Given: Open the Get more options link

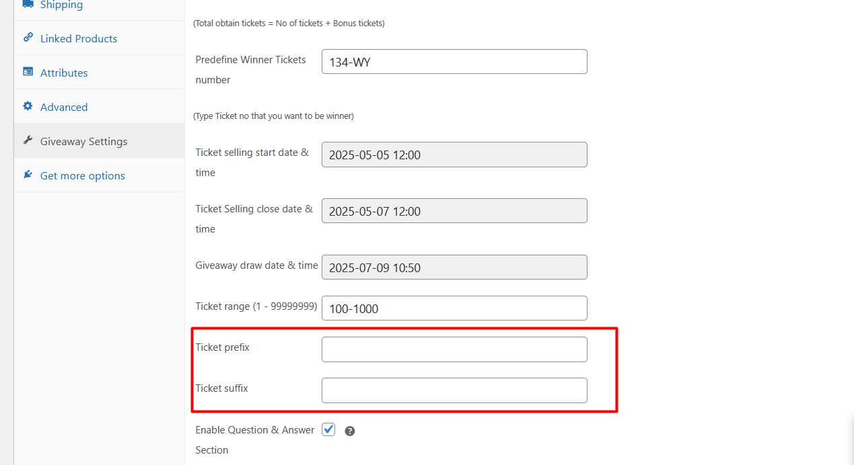Looking at the screenshot, I should (x=83, y=176).
